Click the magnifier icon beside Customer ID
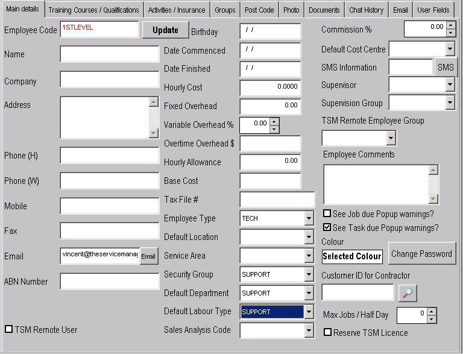 pyautogui.click(x=408, y=293)
